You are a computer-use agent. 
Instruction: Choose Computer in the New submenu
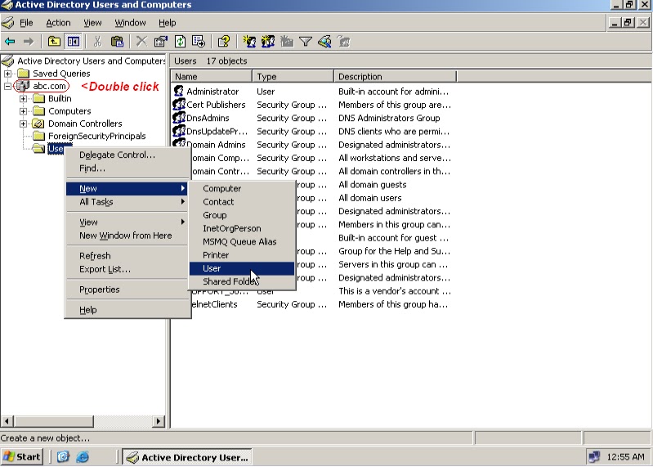tap(242, 188)
